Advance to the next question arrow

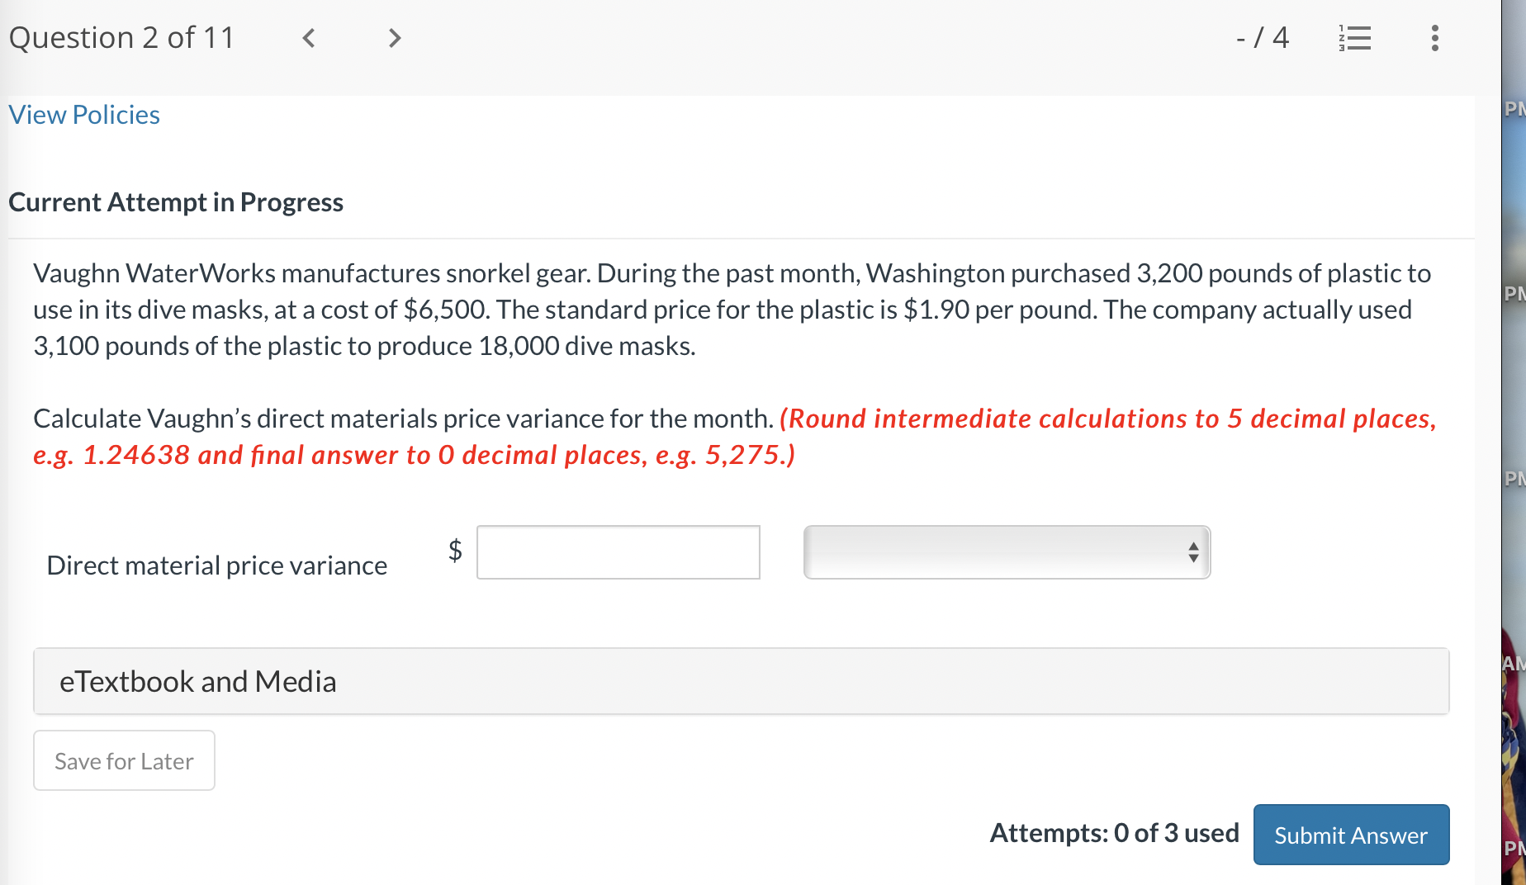pyautogui.click(x=394, y=37)
